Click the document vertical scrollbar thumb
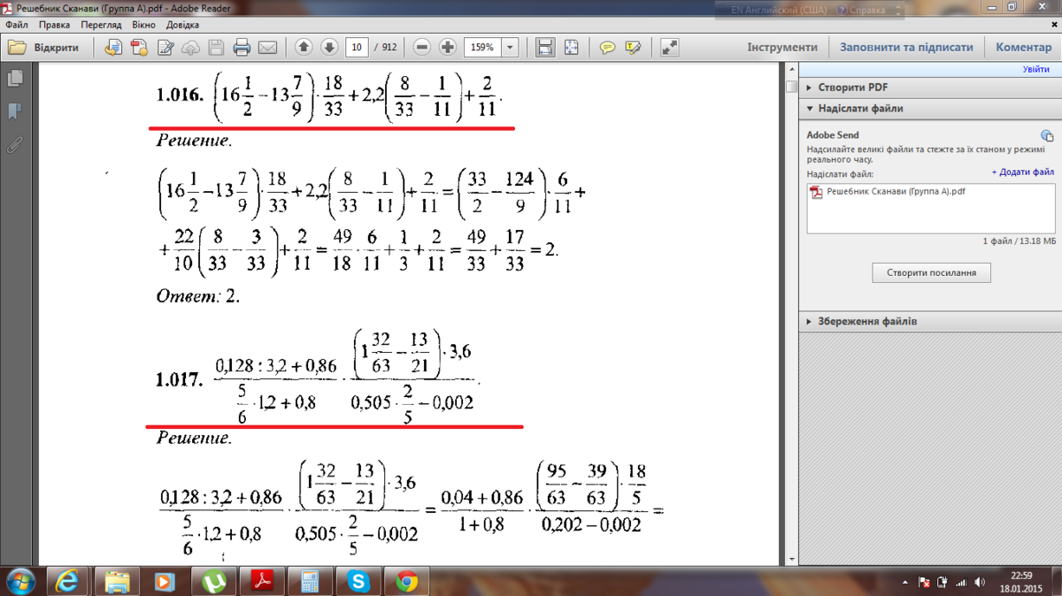Image resolution: width=1062 pixels, height=596 pixels. [x=791, y=87]
